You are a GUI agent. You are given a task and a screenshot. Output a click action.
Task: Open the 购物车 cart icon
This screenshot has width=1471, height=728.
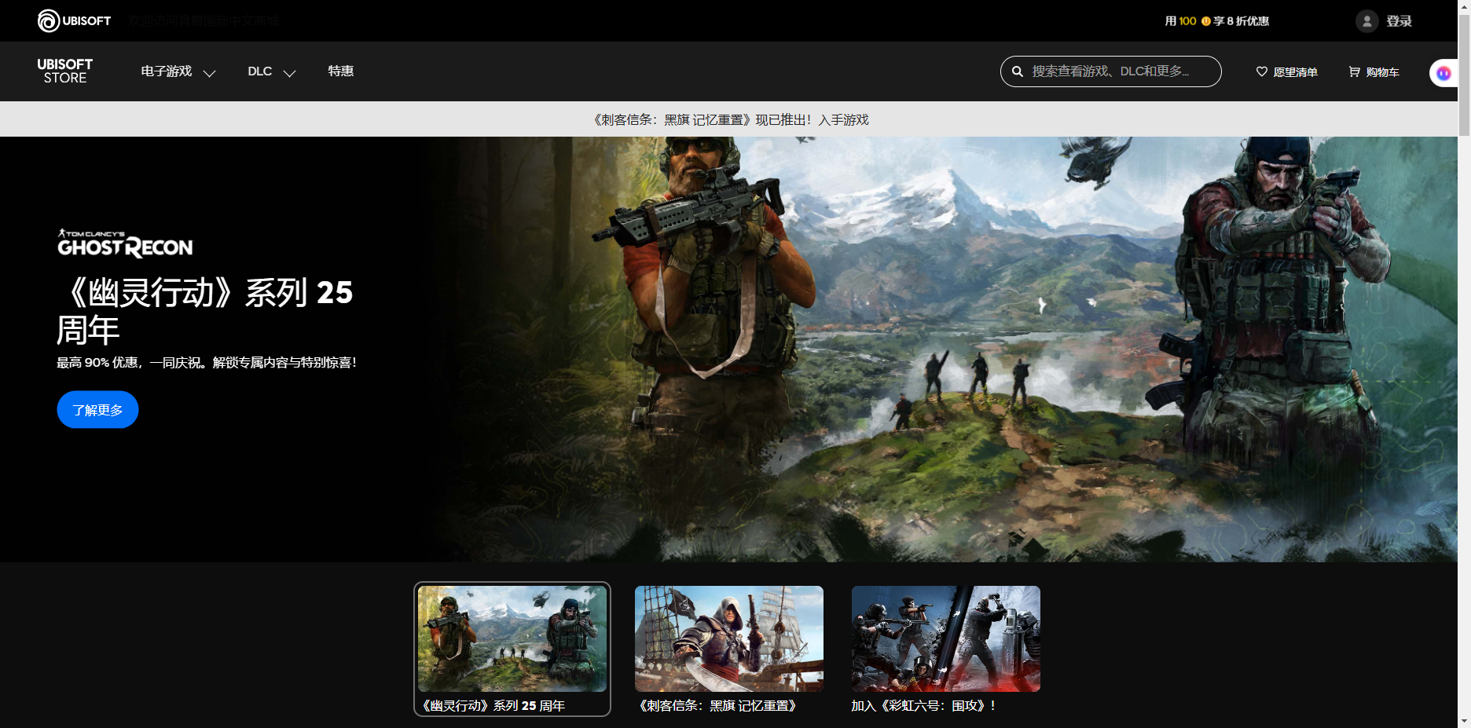(x=1355, y=71)
